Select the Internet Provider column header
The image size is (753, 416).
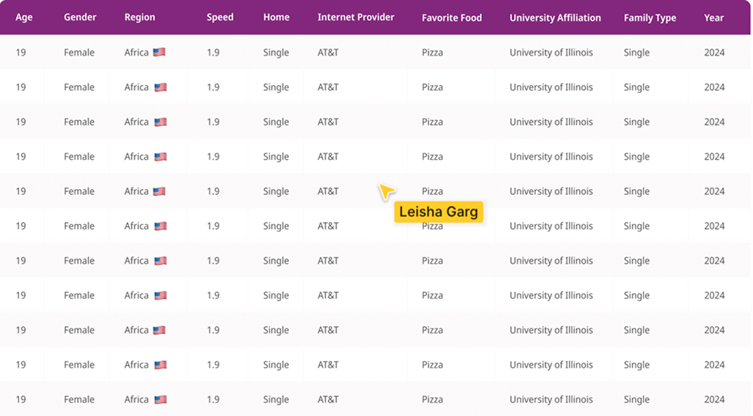click(x=356, y=18)
